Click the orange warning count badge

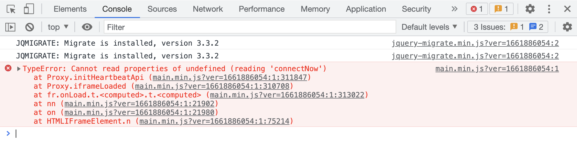point(501,9)
